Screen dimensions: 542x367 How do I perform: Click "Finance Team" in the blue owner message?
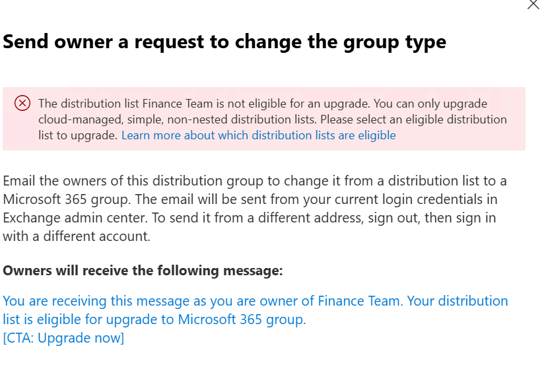pos(358,301)
